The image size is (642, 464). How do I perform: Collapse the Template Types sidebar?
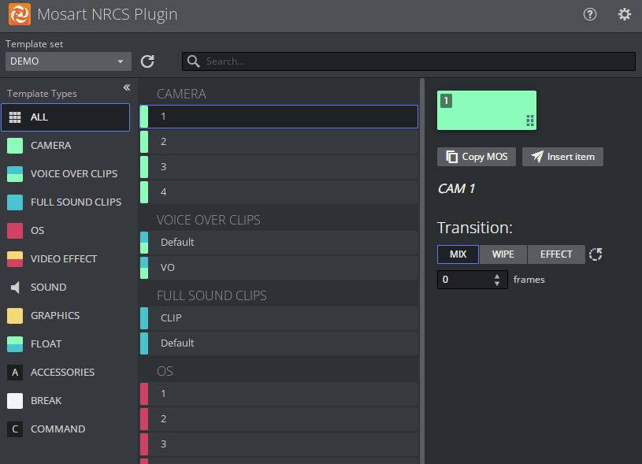click(127, 87)
